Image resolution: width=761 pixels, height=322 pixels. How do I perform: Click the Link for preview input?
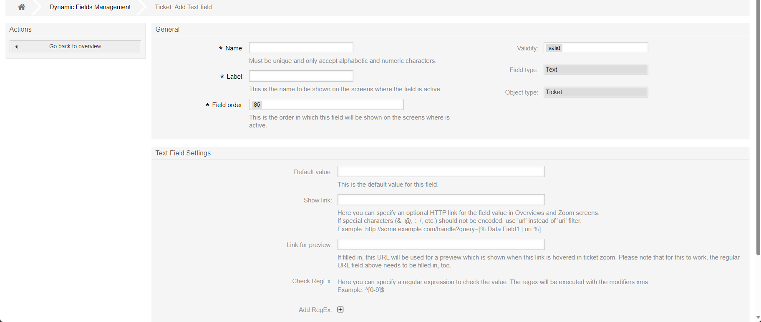(441, 245)
